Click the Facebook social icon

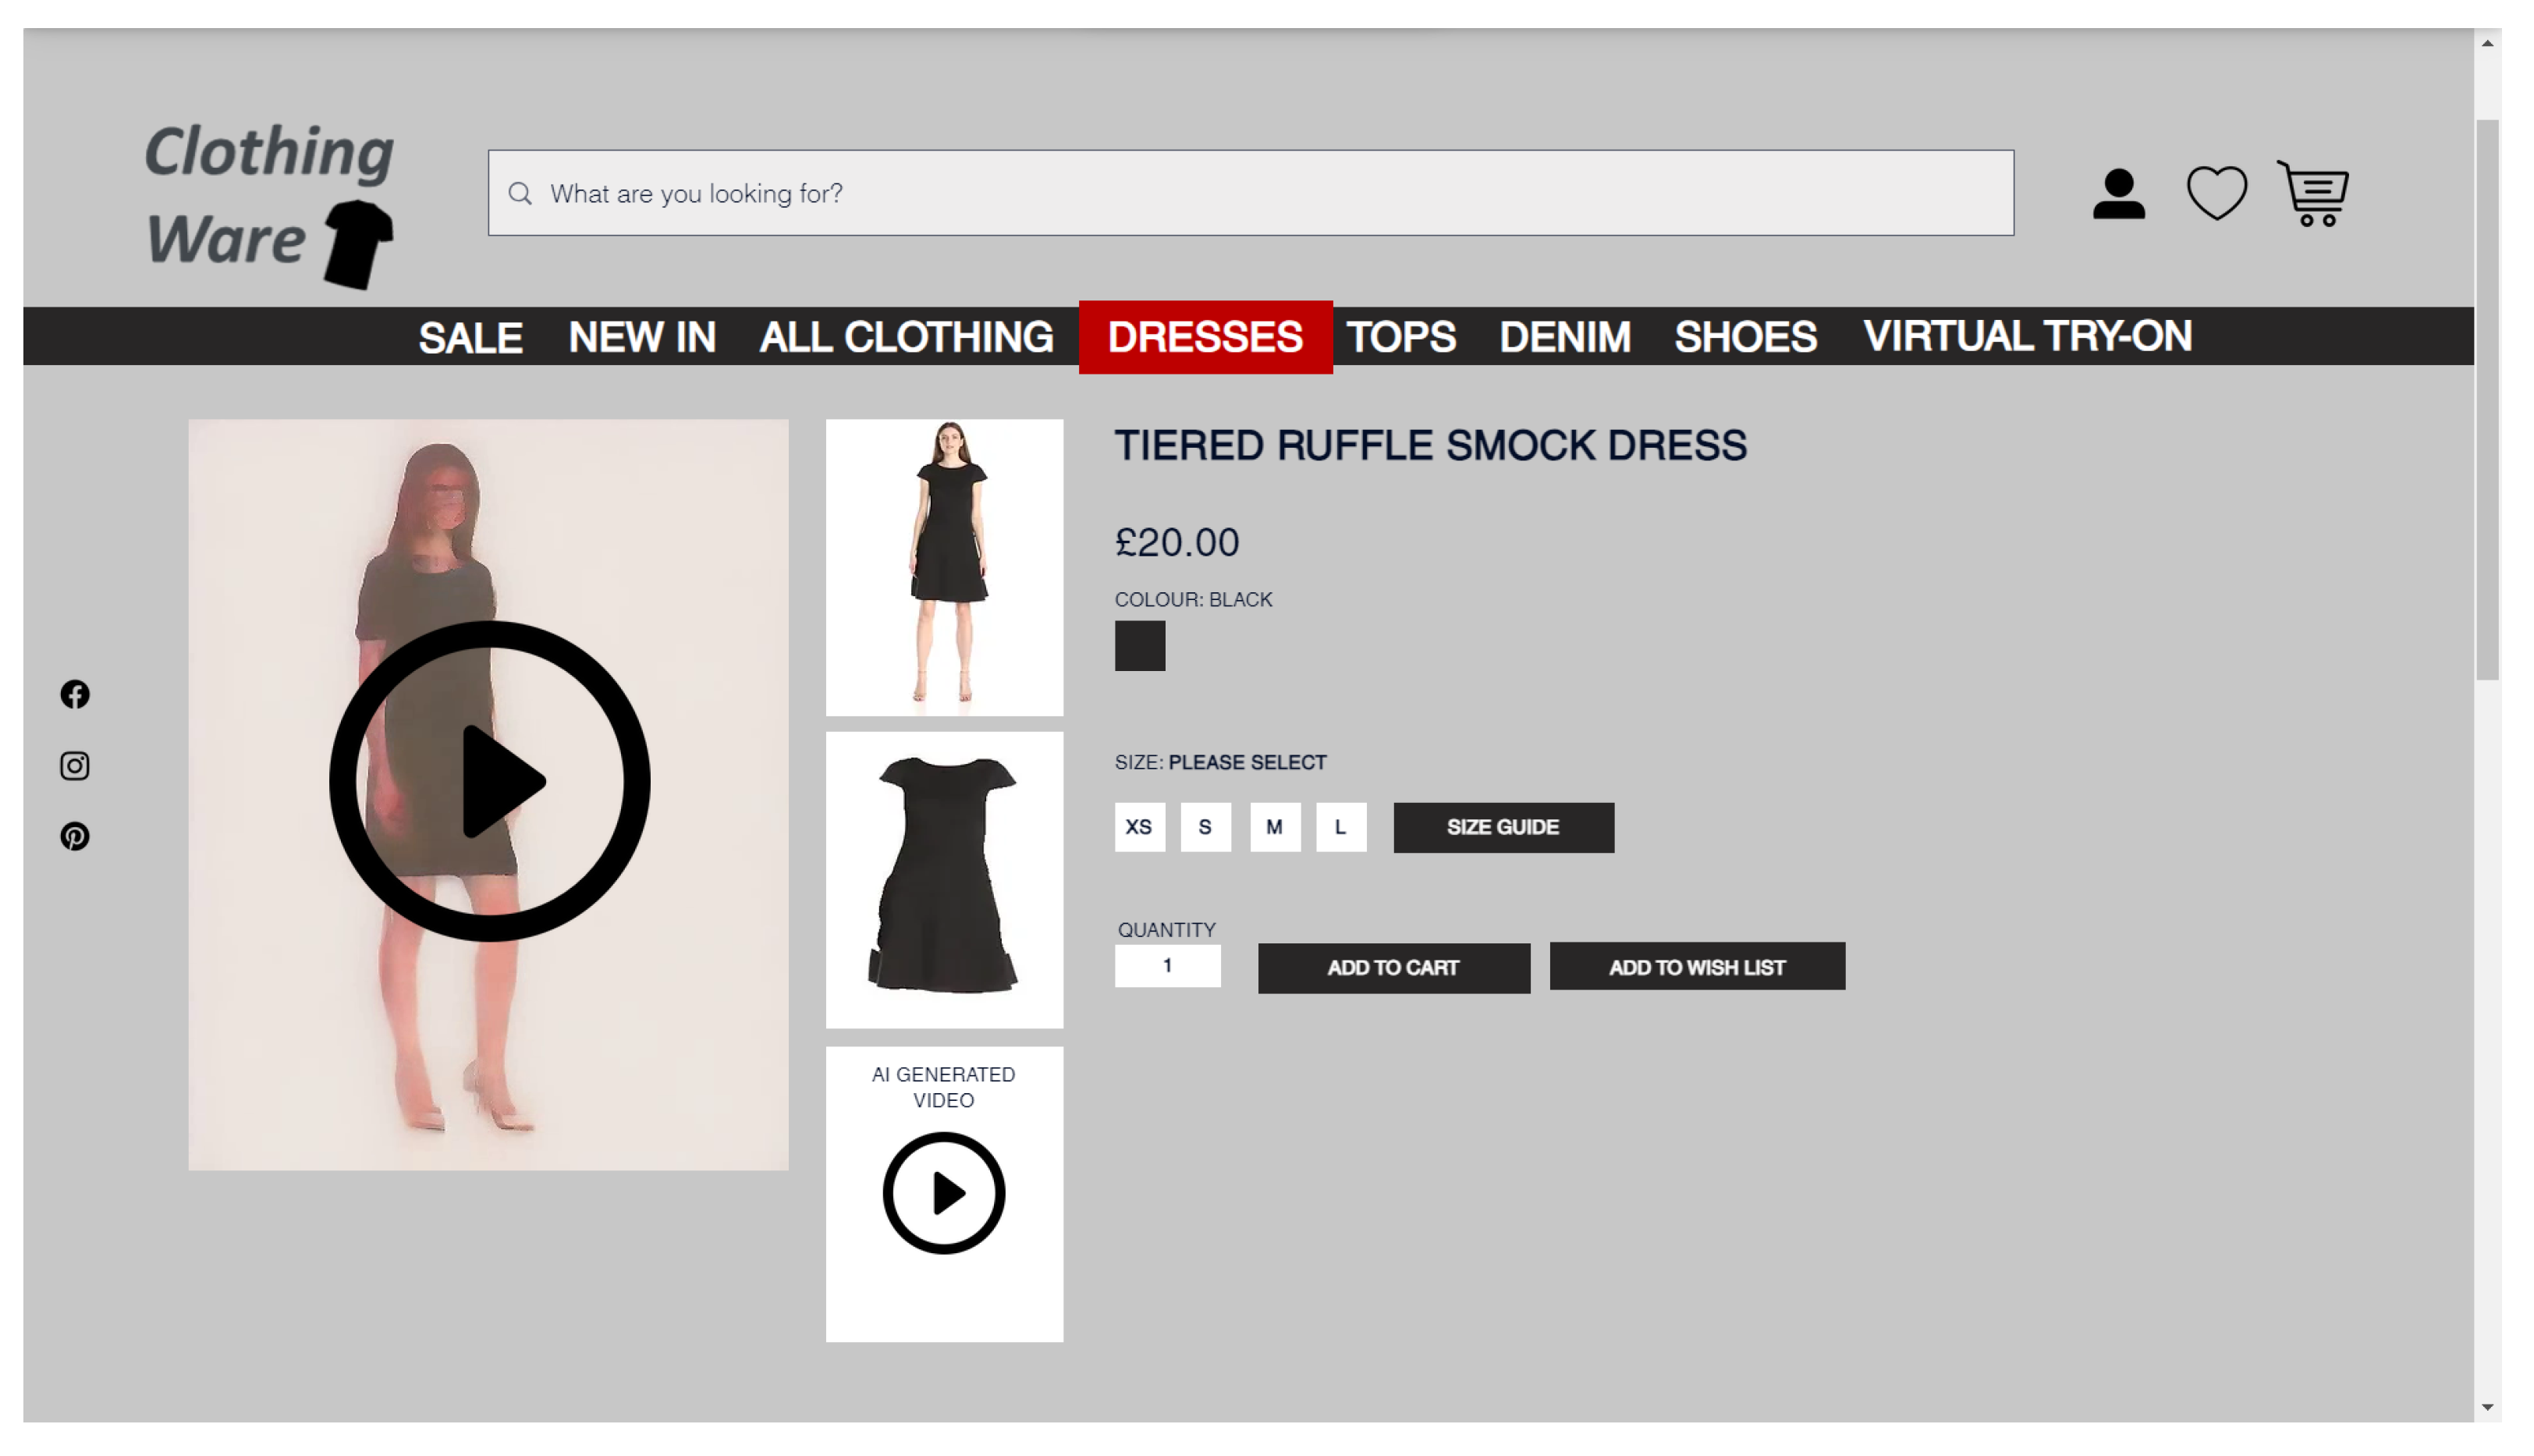[x=75, y=694]
